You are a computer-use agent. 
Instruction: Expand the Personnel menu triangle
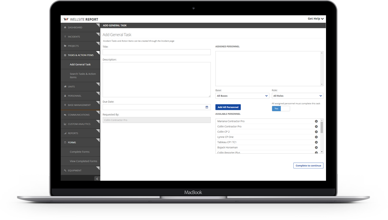pos(98,93)
